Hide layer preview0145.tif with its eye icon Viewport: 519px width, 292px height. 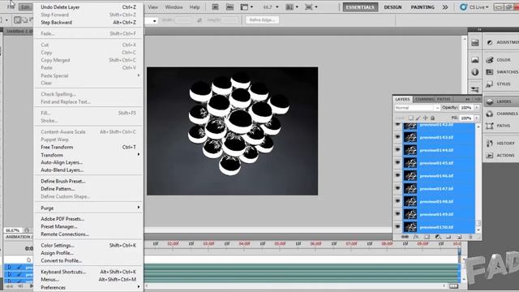click(x=397, y=162)
